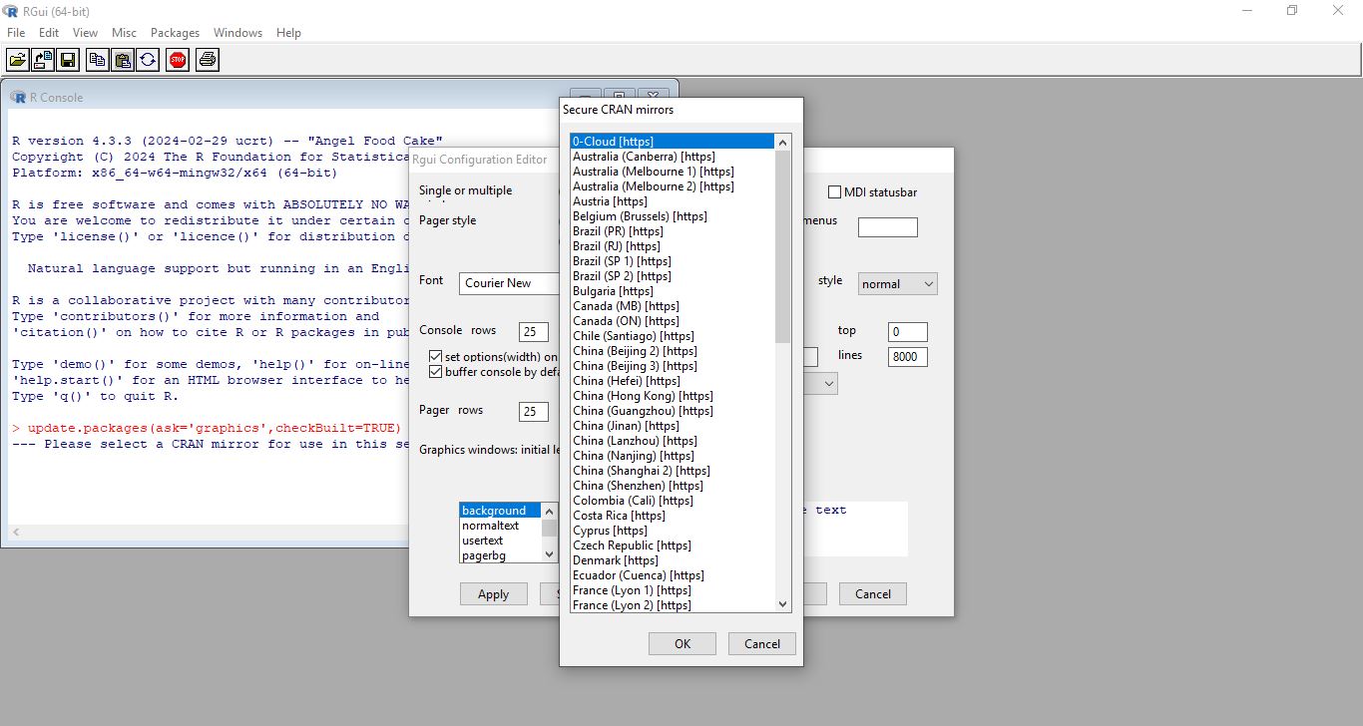
Task: Click the Copy toolbar icon
Action: click(98, 60)
